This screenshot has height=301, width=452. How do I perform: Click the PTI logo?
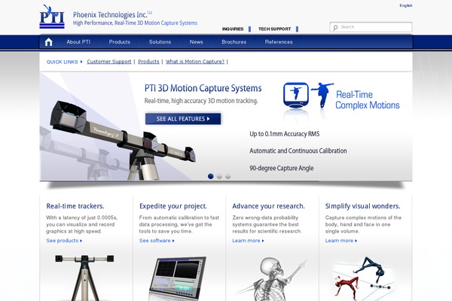(x=52, y=17)
